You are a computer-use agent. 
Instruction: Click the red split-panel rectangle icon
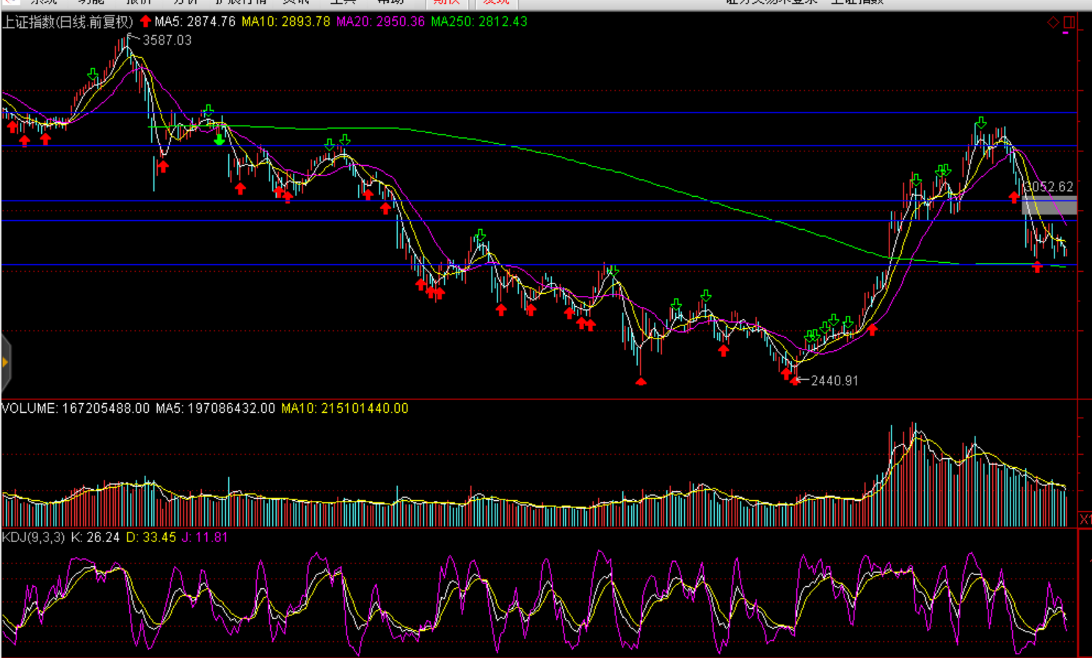[1069, 23]
